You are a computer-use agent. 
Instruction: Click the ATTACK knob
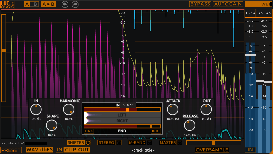(172, 109)
